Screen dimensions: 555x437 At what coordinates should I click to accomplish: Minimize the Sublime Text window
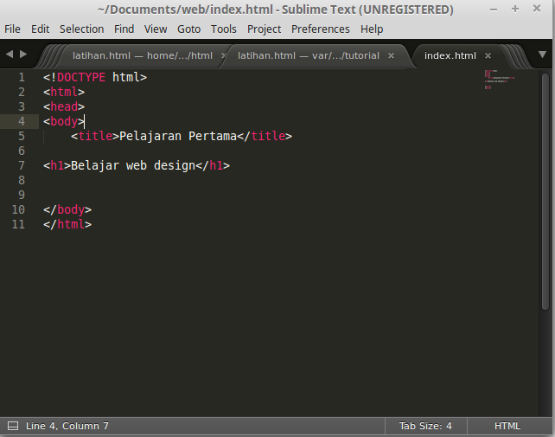[494, 10]
